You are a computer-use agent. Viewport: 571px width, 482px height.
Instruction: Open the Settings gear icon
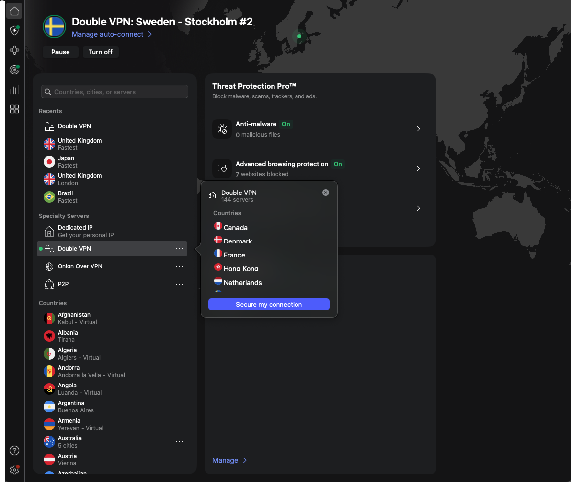pyautogui.click(x=14, y=470)
